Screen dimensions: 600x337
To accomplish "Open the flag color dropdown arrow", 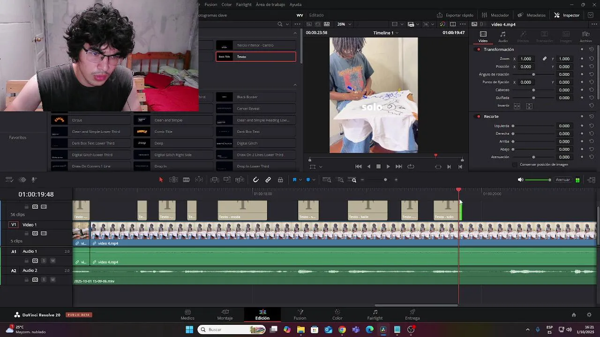I will (x=300, y=180).
